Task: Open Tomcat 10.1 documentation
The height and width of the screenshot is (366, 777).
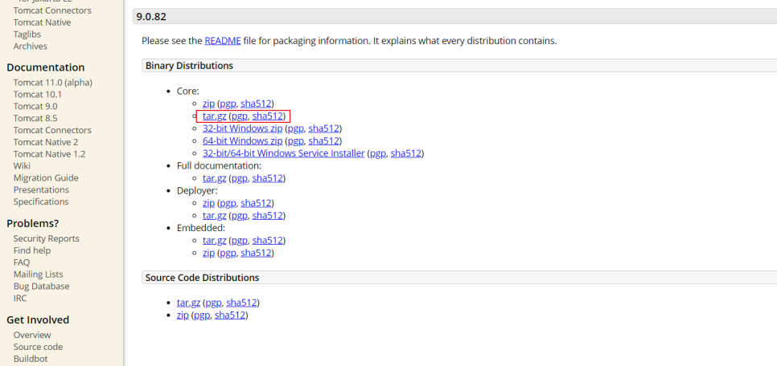Action: (x=38, y=95)
